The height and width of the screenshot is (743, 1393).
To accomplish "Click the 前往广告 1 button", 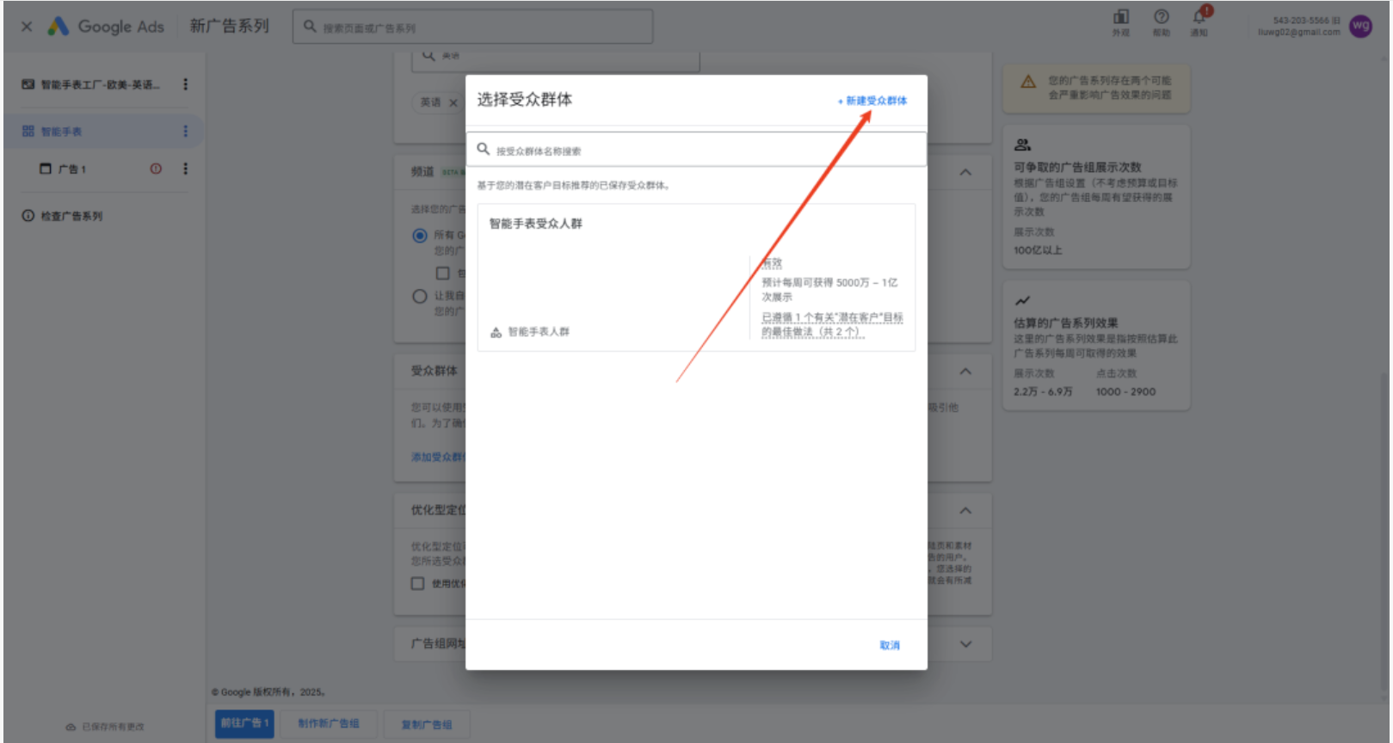I will coord(244,723).
